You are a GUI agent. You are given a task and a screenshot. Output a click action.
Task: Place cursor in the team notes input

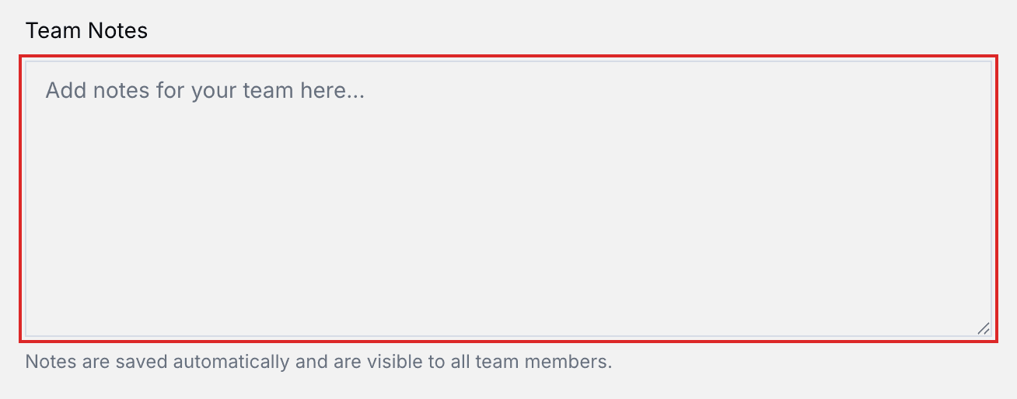click(x=508, y=199)
